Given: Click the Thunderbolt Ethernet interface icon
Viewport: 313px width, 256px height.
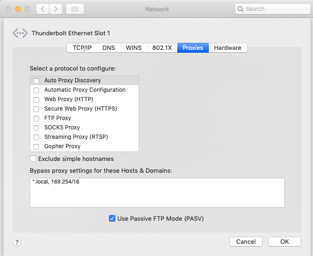Looking at the screenshot, I should (x=20, y=33).
